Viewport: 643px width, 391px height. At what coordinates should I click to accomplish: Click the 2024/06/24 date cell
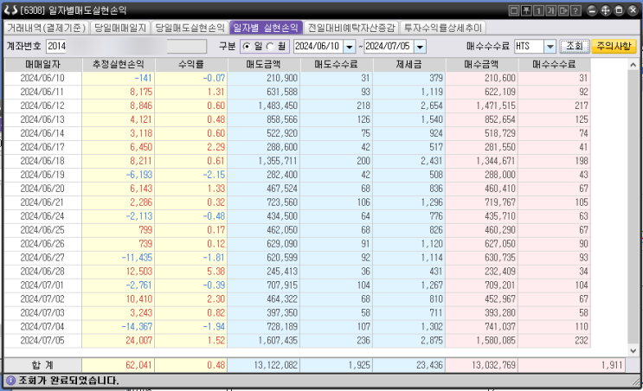(42, 216)
